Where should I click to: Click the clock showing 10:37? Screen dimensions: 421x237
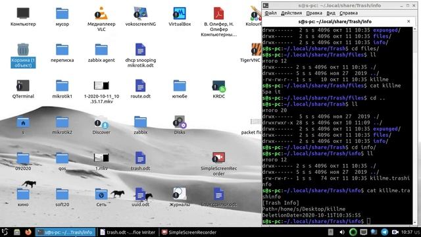click(x=407, y=232)
